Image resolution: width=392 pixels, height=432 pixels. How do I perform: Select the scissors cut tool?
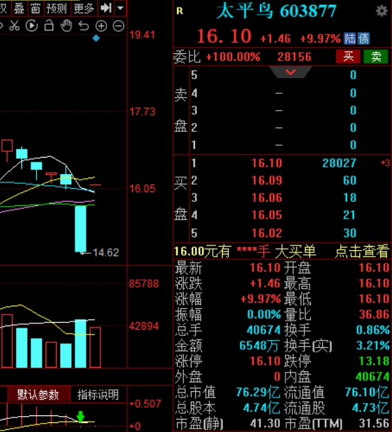point(15,26)
